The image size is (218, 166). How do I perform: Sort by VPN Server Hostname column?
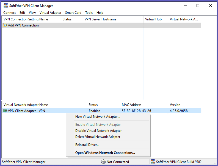[x=113, y=19]
